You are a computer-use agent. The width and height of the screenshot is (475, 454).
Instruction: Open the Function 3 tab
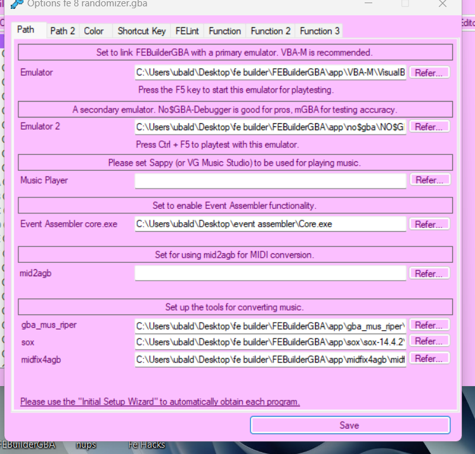[320, 30]
